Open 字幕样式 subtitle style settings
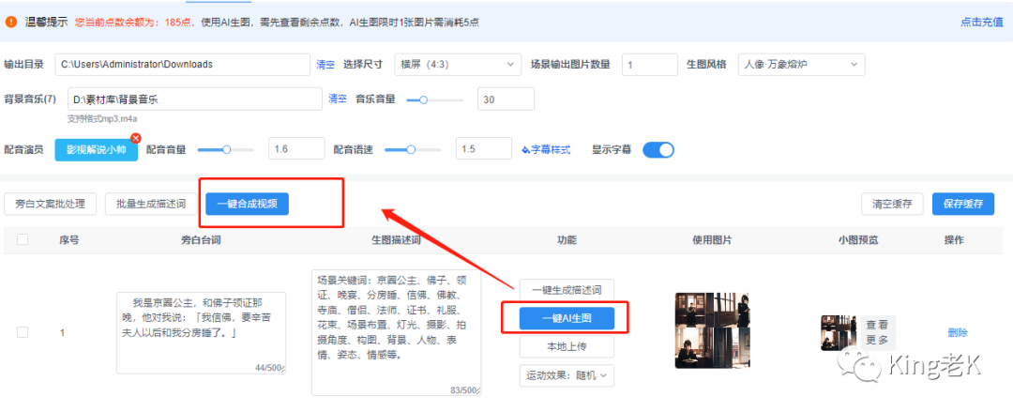Image resolution: width=1013 pixels, height=412 pixels. pos(546,150)
